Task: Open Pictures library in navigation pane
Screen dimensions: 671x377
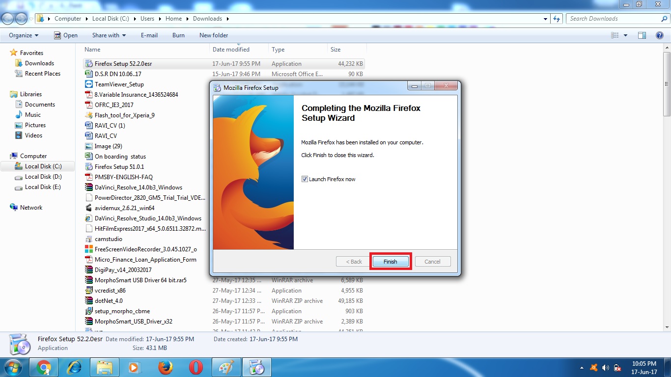Action: (x=35, y=125)
